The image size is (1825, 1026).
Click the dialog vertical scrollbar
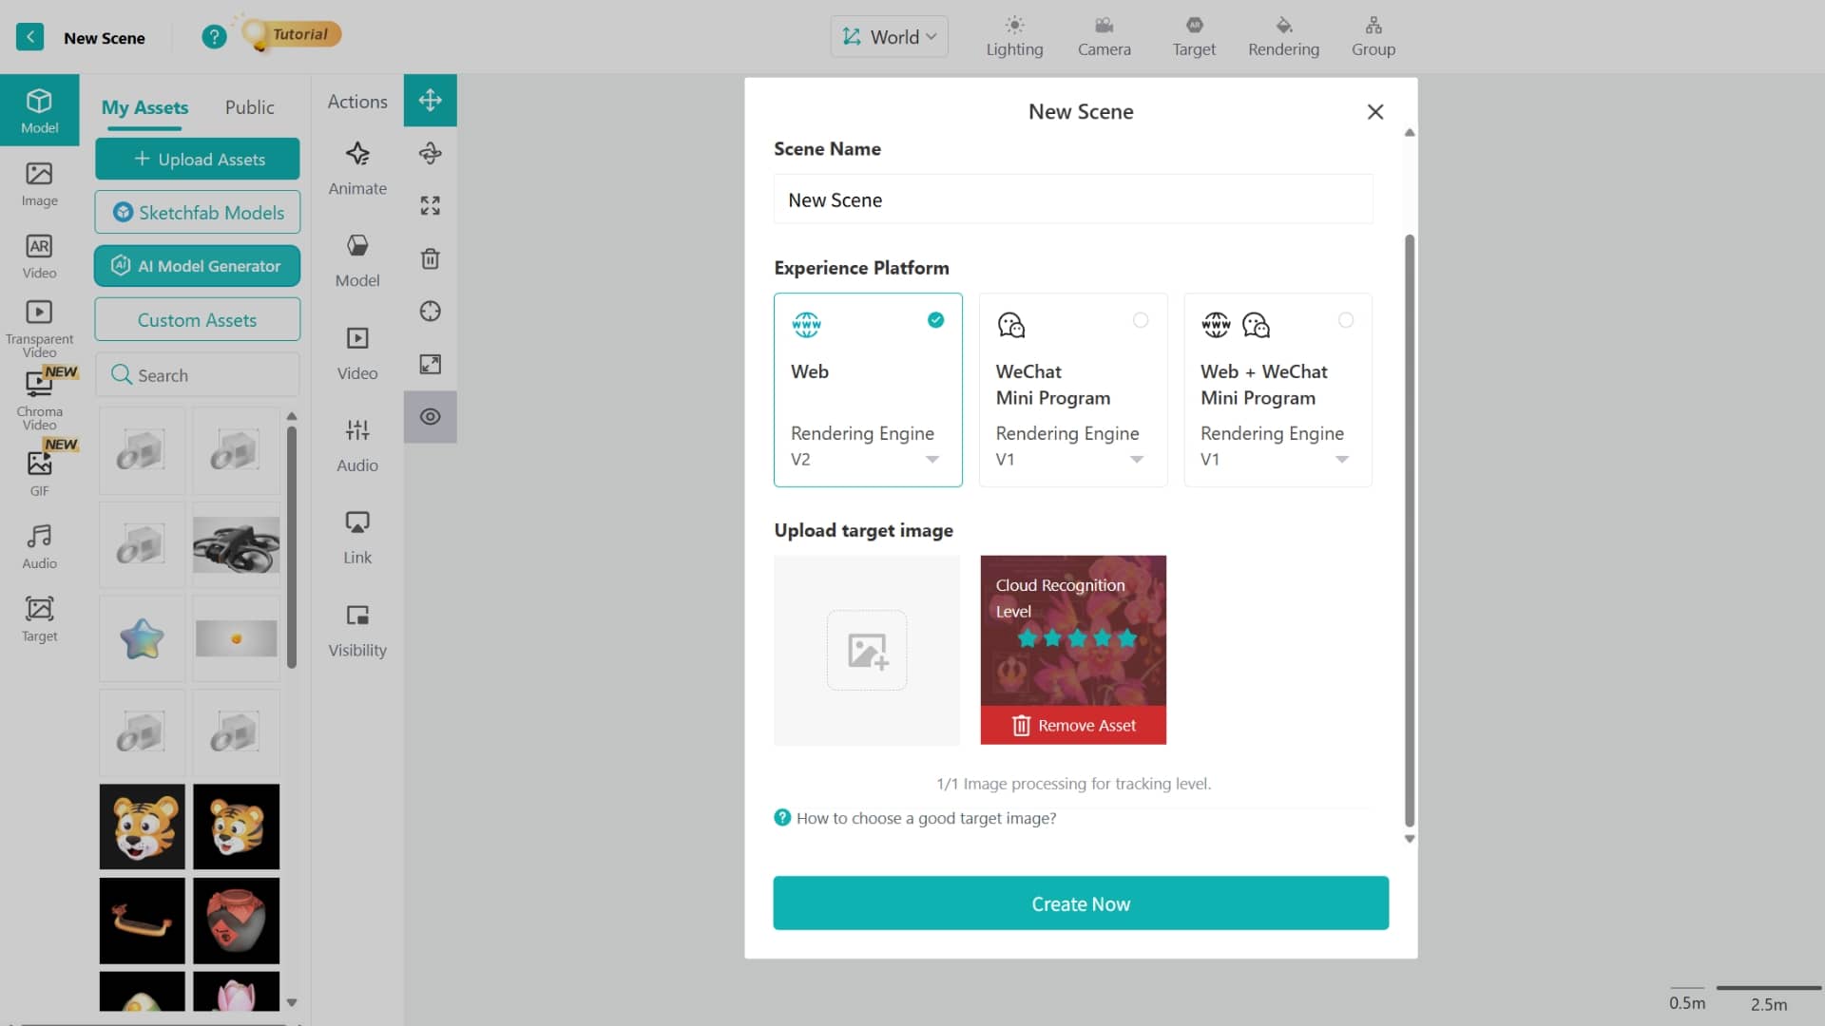coord(1410,530)
